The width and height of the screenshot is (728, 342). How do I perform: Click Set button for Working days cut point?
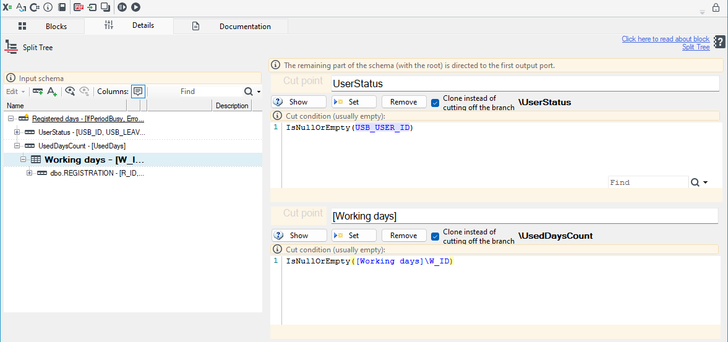tap(354, 236)
